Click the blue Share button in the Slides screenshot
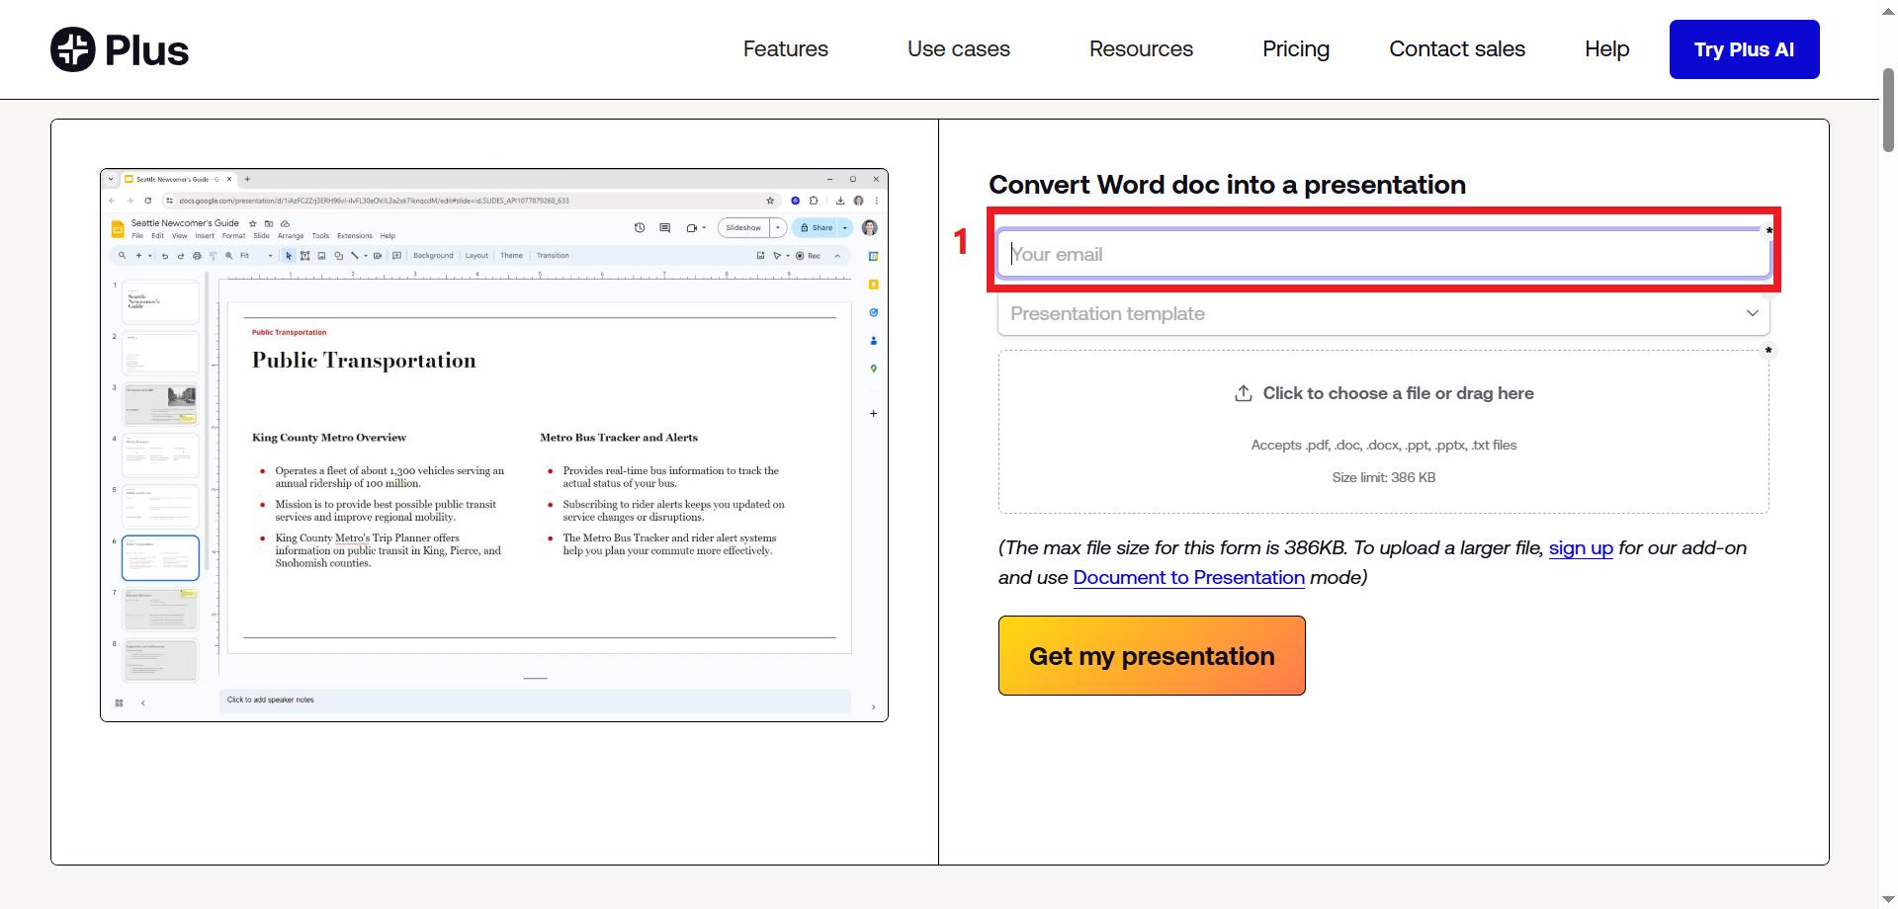 [817, 227]
